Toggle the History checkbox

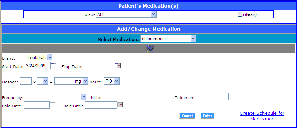point(240,15)
